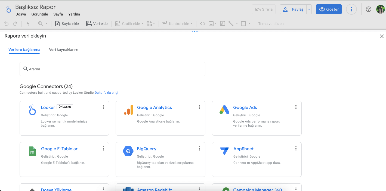Open three-dot menu on Google Ads card
Image resolution: width=386 pixels, height=191 pixels.
pos(296,107)
